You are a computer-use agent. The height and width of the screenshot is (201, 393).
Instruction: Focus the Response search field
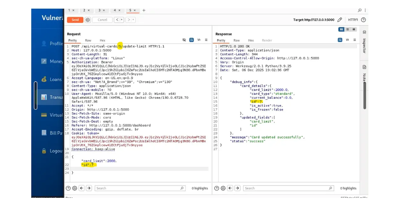[x=288, y=188]
